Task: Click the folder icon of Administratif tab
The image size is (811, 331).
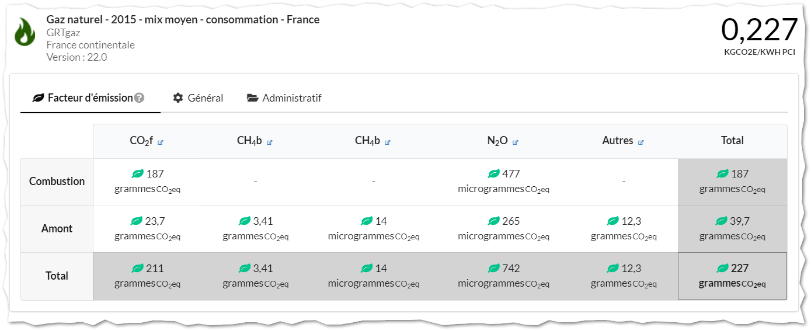Action: pyautogui.click(x=252, y=97)
